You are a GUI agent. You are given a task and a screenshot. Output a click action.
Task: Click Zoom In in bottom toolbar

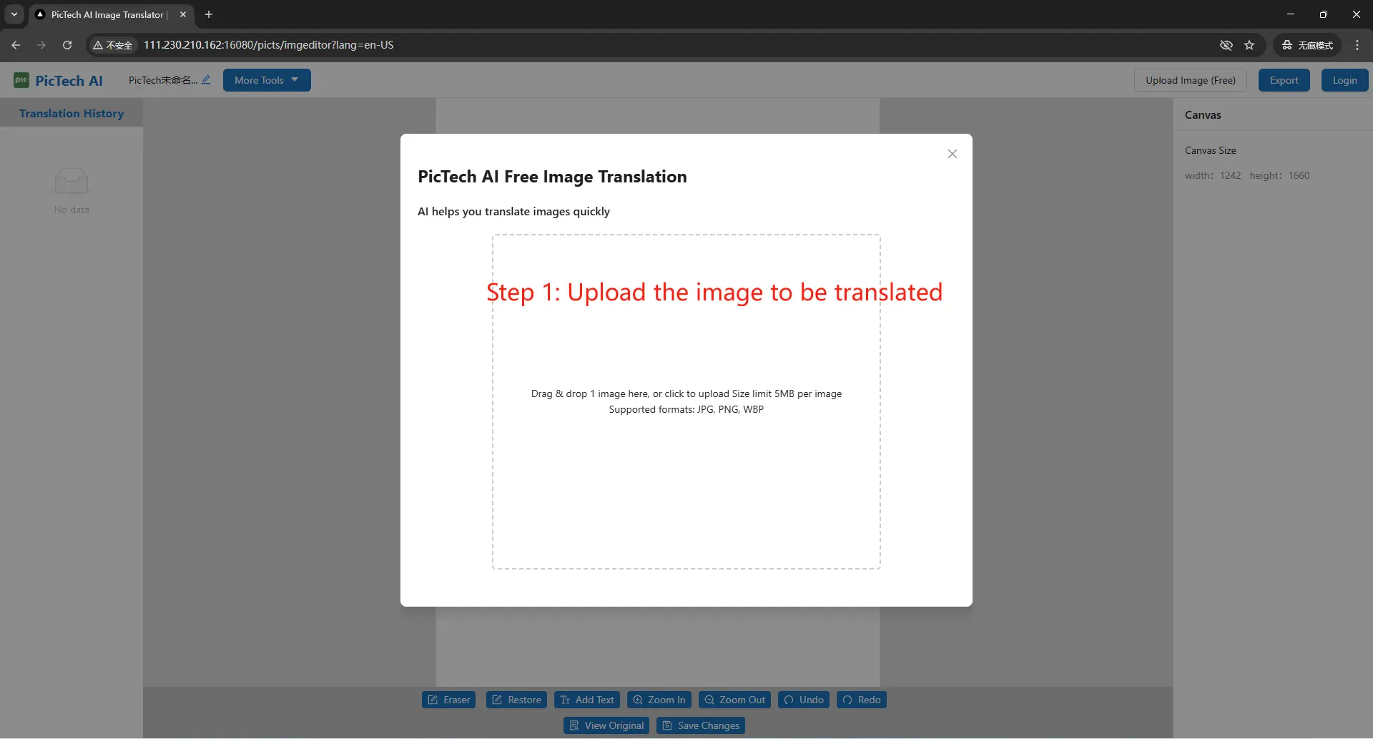tap(659, 700)
